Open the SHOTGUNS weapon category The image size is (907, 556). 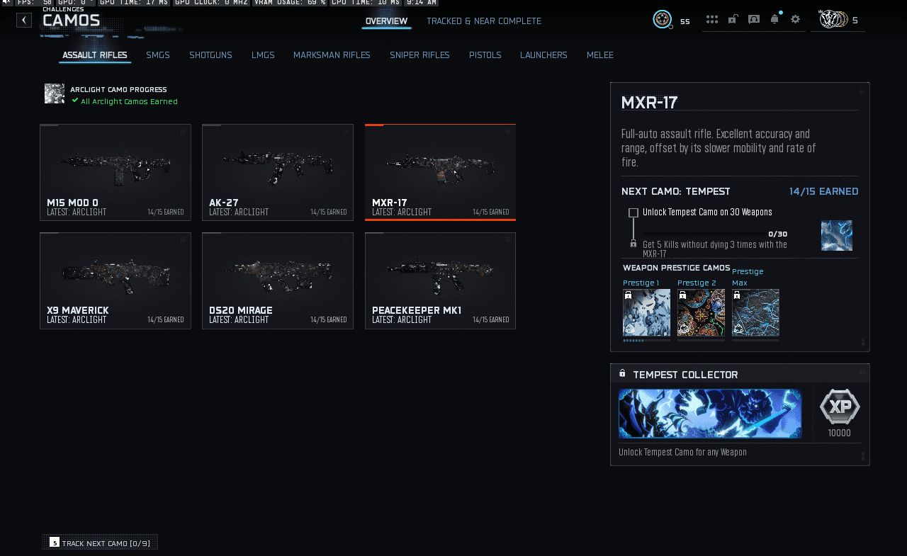click(210, 55)
